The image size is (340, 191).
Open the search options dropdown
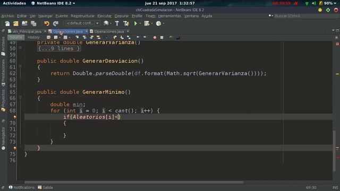270,16
